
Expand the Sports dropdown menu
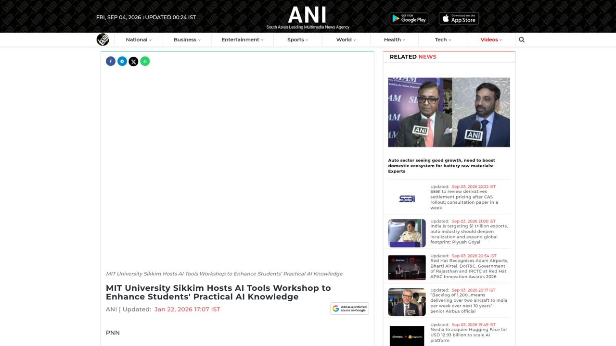pos(298,40)
